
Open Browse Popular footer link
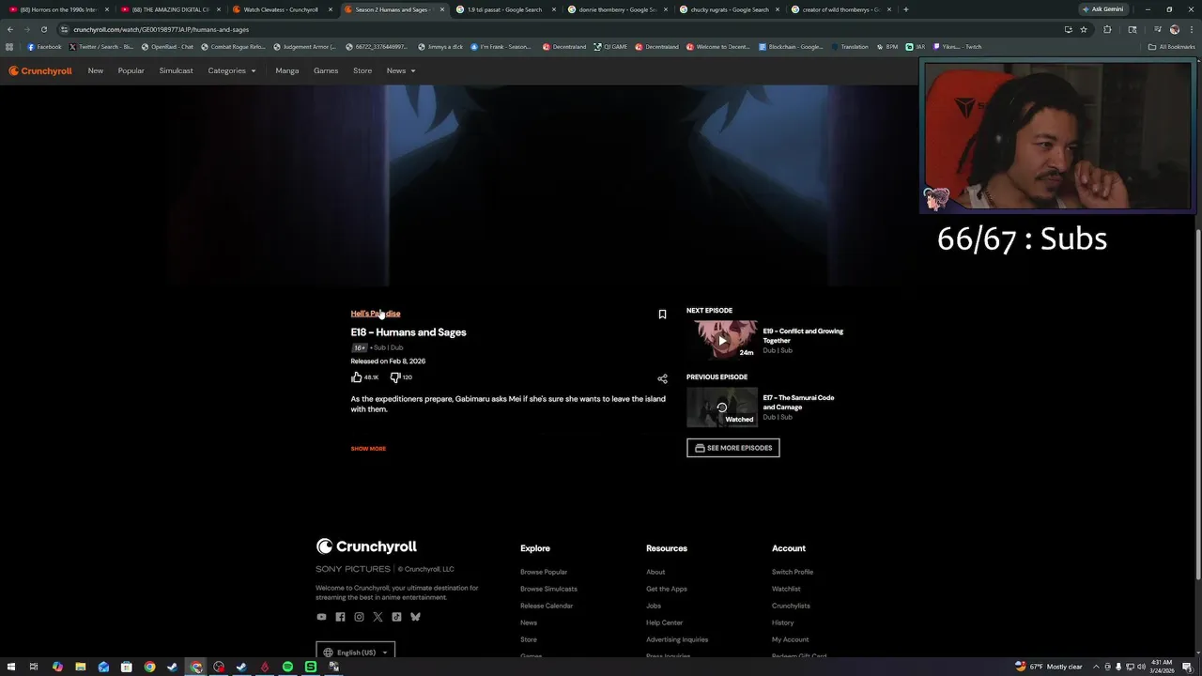point(544,572)
